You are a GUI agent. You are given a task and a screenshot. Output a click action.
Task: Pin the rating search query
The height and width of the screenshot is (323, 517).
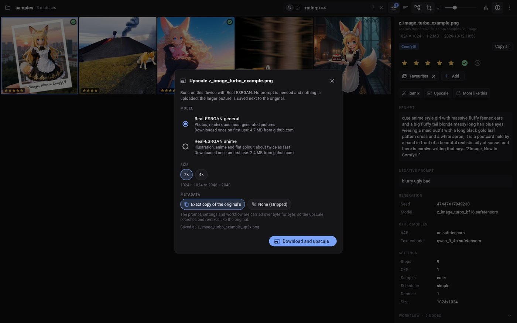(373, 7)
